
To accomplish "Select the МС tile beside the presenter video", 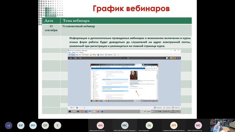I will 198,125.
